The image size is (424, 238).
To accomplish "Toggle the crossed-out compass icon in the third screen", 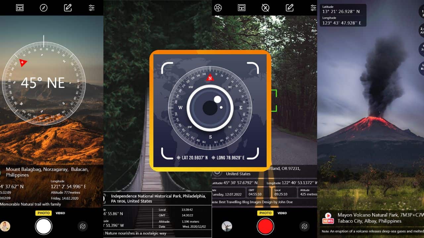I will [265, 8].
